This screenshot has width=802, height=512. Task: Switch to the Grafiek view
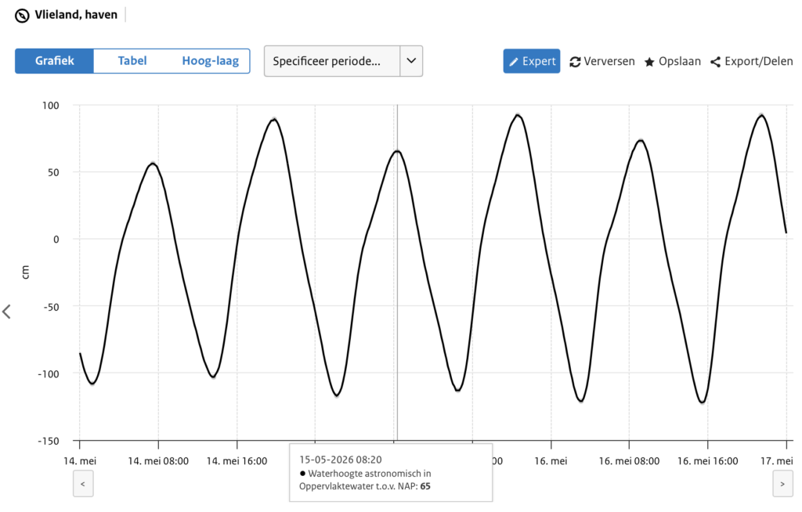pos(54,61)
